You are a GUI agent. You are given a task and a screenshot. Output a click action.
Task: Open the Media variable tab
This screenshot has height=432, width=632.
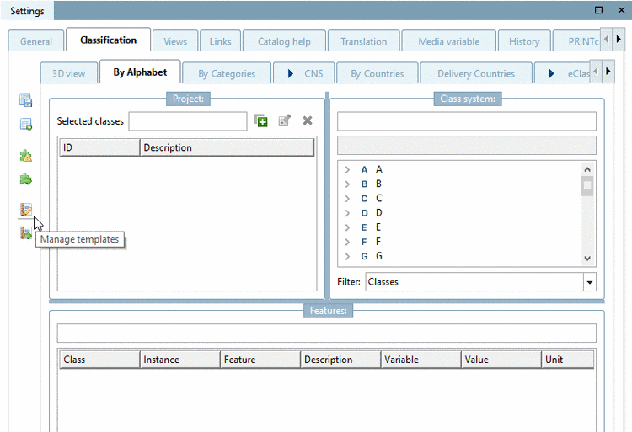449,41
